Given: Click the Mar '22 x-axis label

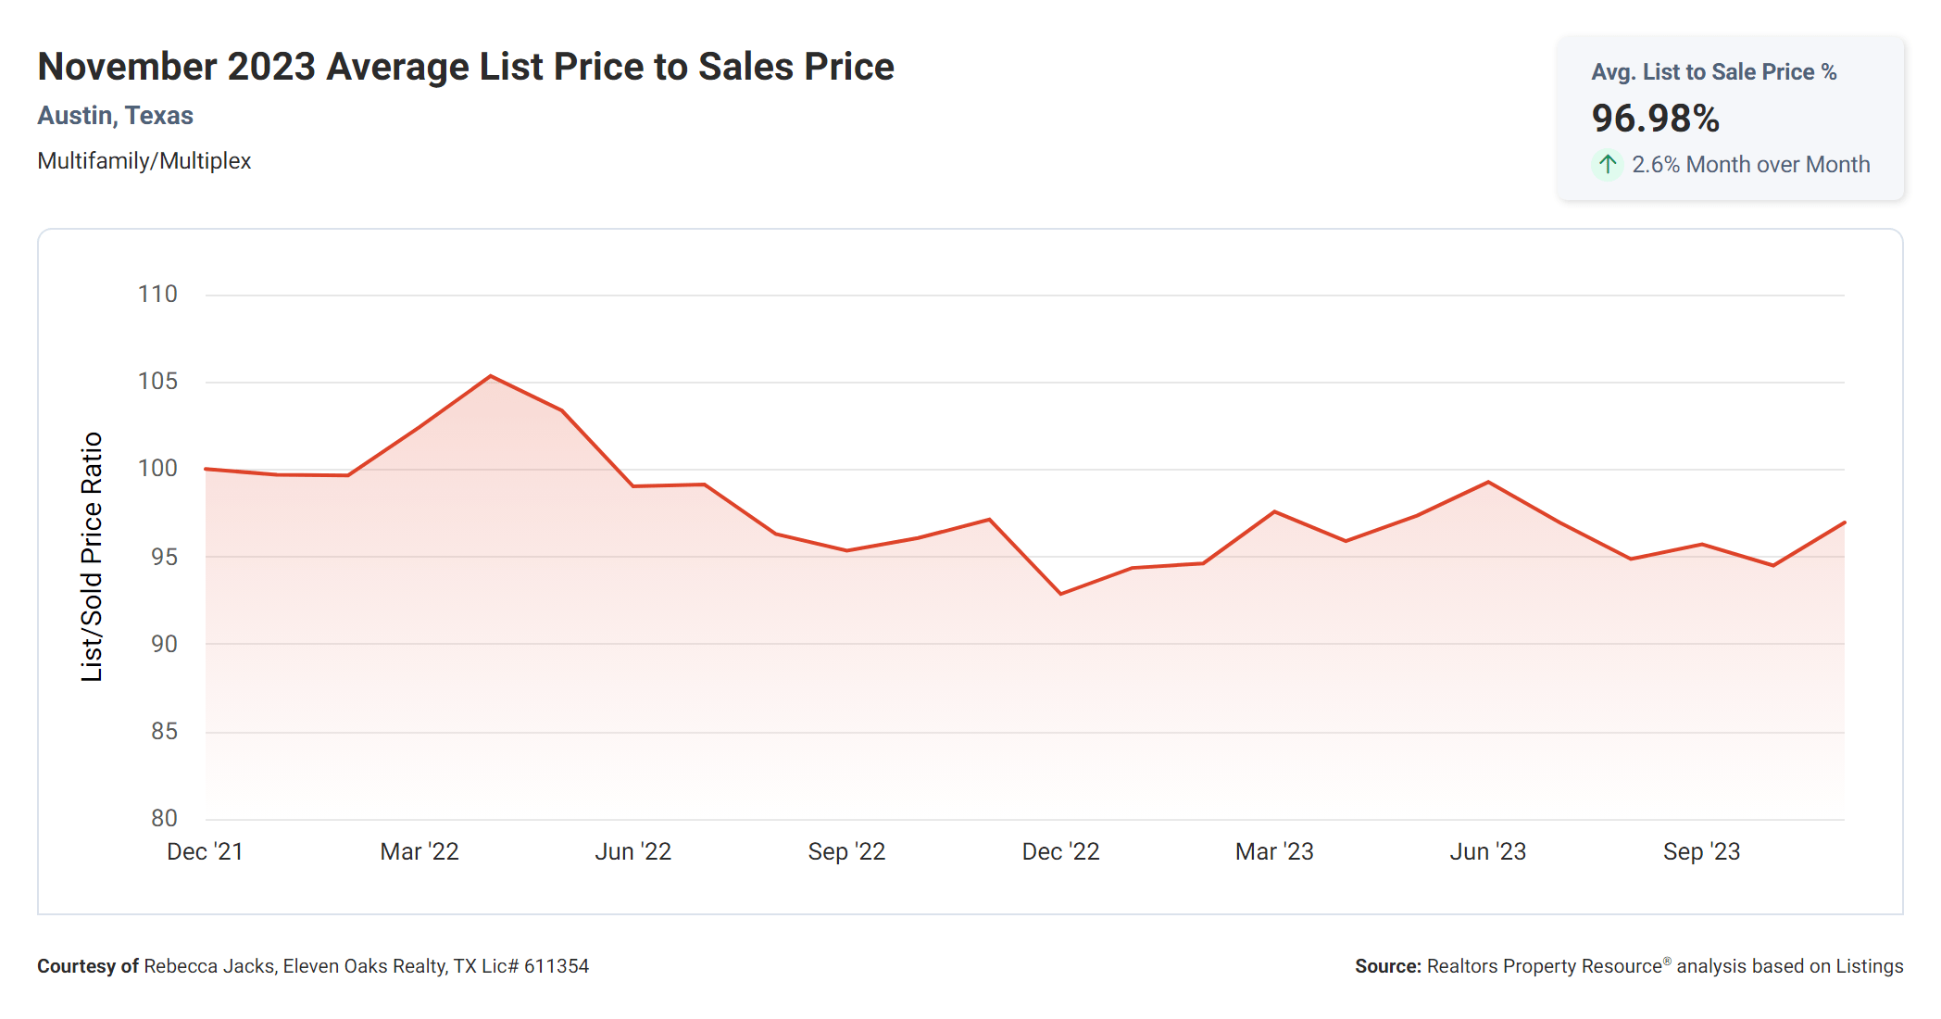Looking at the screenshot, I should pos(420,852).
